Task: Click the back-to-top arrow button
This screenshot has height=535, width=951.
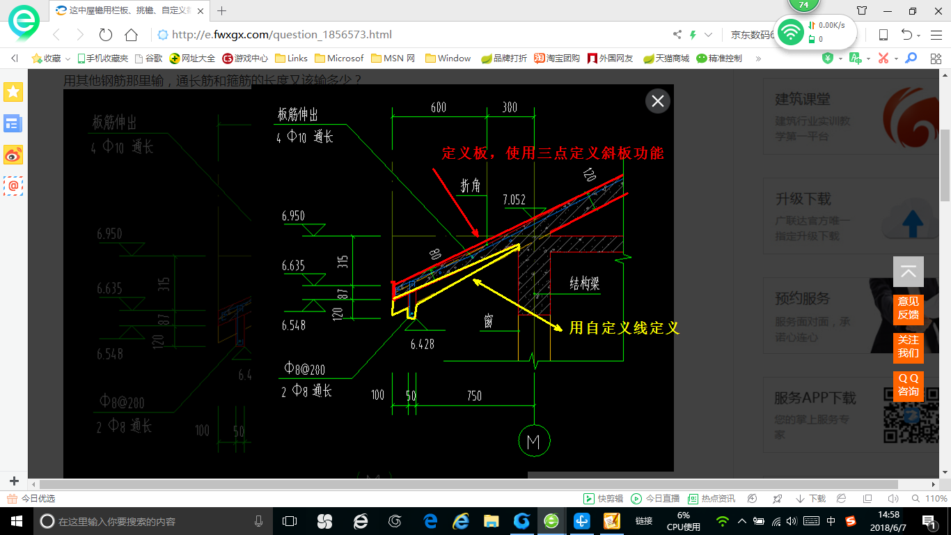Action: click(x=909, y=272)
